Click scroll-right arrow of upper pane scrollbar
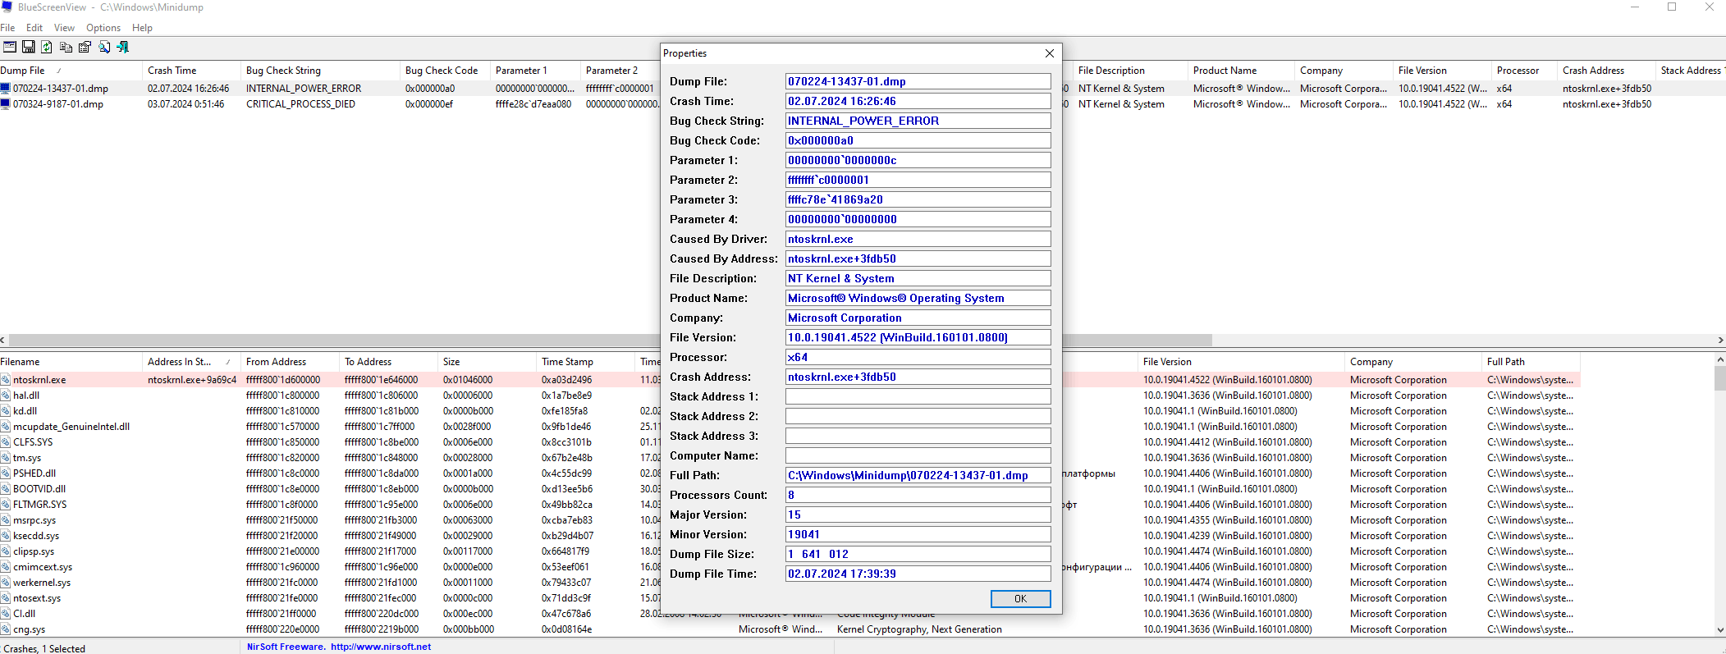The width and height of the screenshot is (1726, 654). tap(1720, 340)
